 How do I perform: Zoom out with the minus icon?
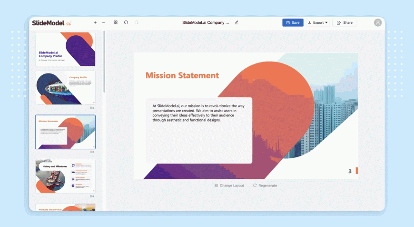pos(104,23)
